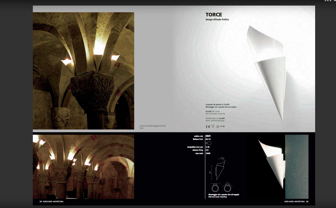The width and height of the screenshot is (336, 208).
Task: Click the triangular F mark icon
Action: click(x=213, y=127)
